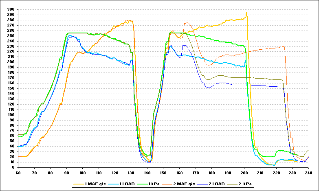Click the 290 label on the y-axis
The width and height of the screenshot is (319, 191).
11,15
